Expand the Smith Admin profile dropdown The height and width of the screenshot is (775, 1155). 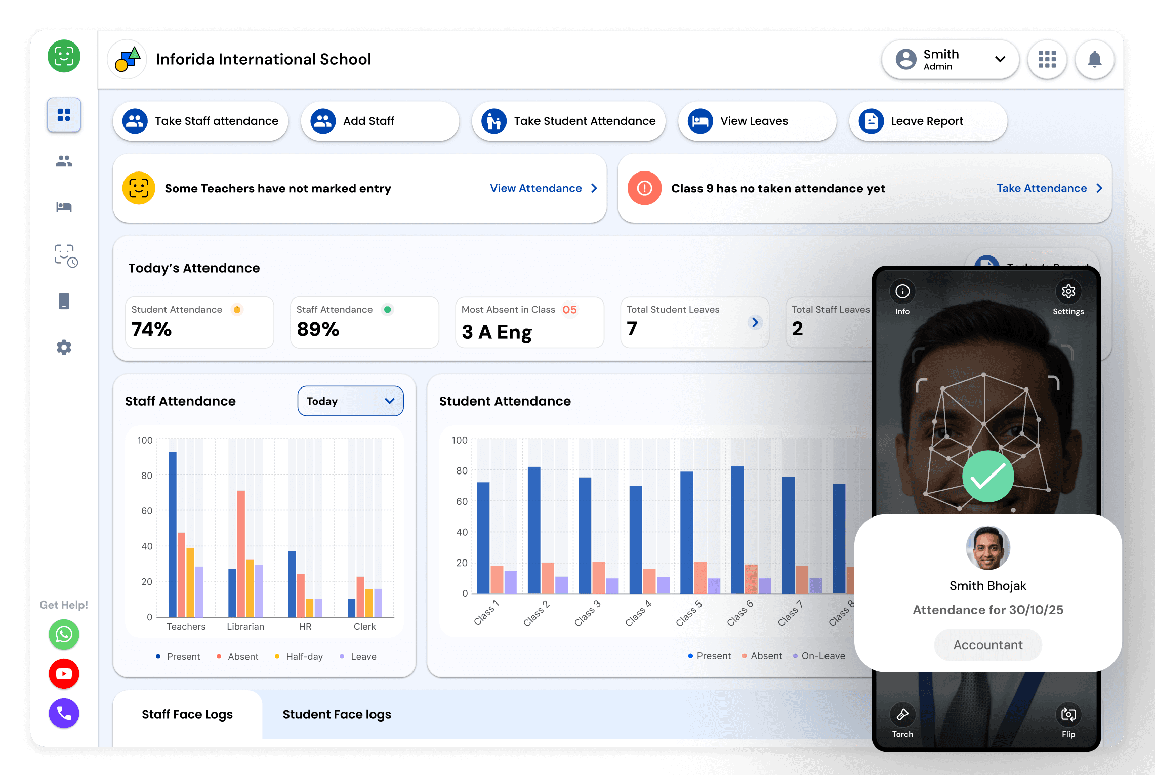(x=1000, y=60)
